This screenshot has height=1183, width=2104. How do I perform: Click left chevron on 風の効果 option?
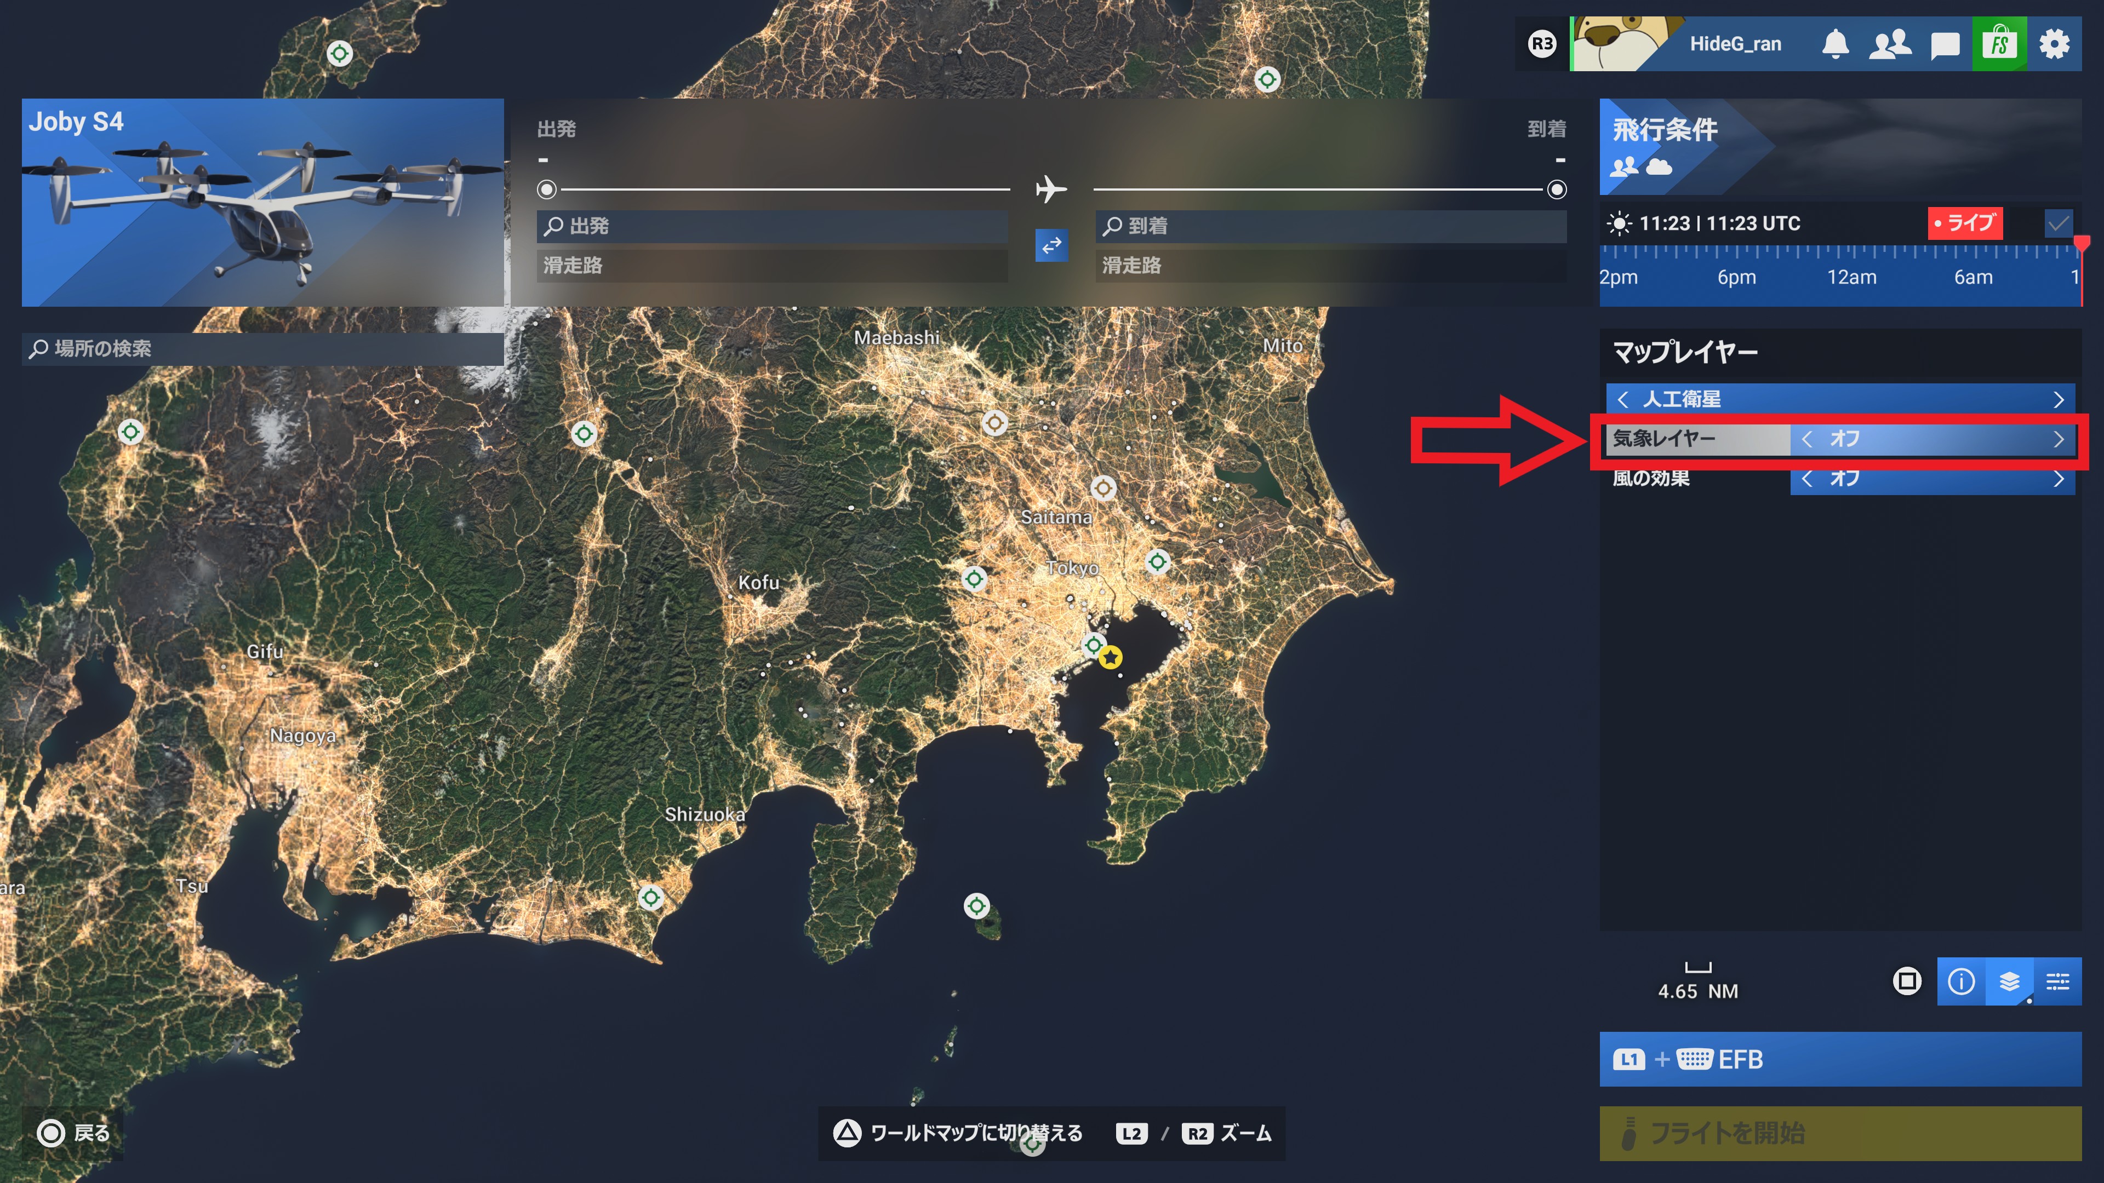[x=1806, y=479]
